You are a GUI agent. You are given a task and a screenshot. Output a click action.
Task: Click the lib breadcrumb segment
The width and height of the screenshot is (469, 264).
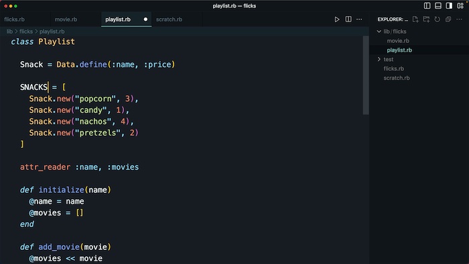click(9, 31)
